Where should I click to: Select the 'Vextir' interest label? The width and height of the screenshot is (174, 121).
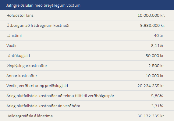(x=12, y=45)
